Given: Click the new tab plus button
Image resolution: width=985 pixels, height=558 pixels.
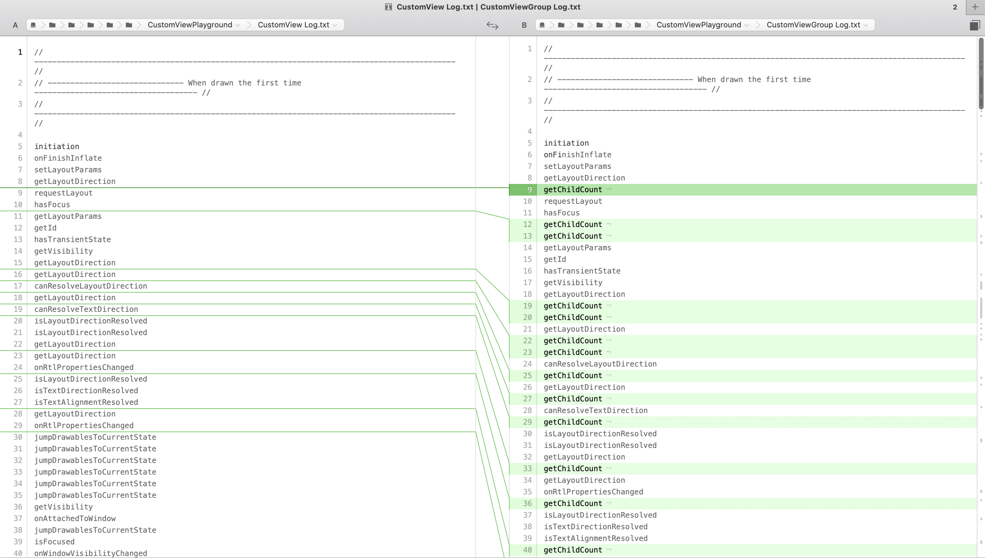Looking at the screenshot, I should (975, 7).
